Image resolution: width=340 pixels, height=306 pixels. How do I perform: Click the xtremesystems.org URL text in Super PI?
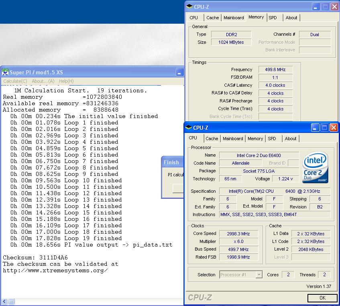tap(55, 270)
